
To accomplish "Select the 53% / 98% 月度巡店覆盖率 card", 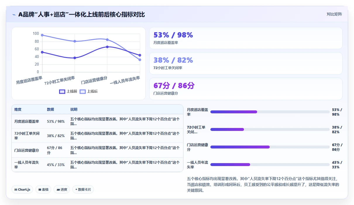I will click(x=246, y=38).
